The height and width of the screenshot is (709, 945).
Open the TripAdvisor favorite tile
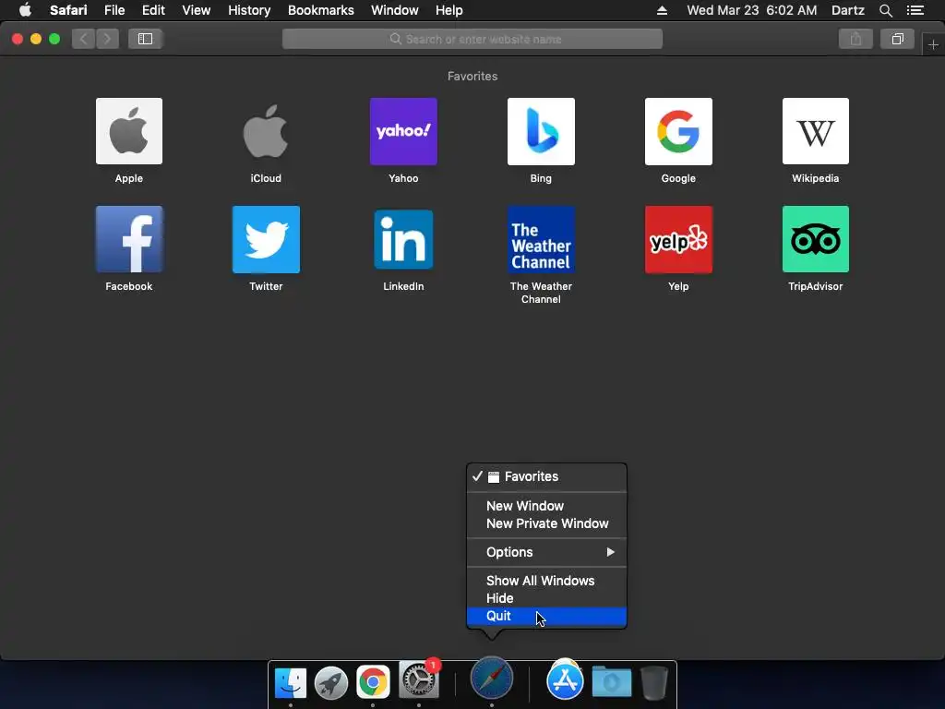pyautogui.click(x=816, y=239)
